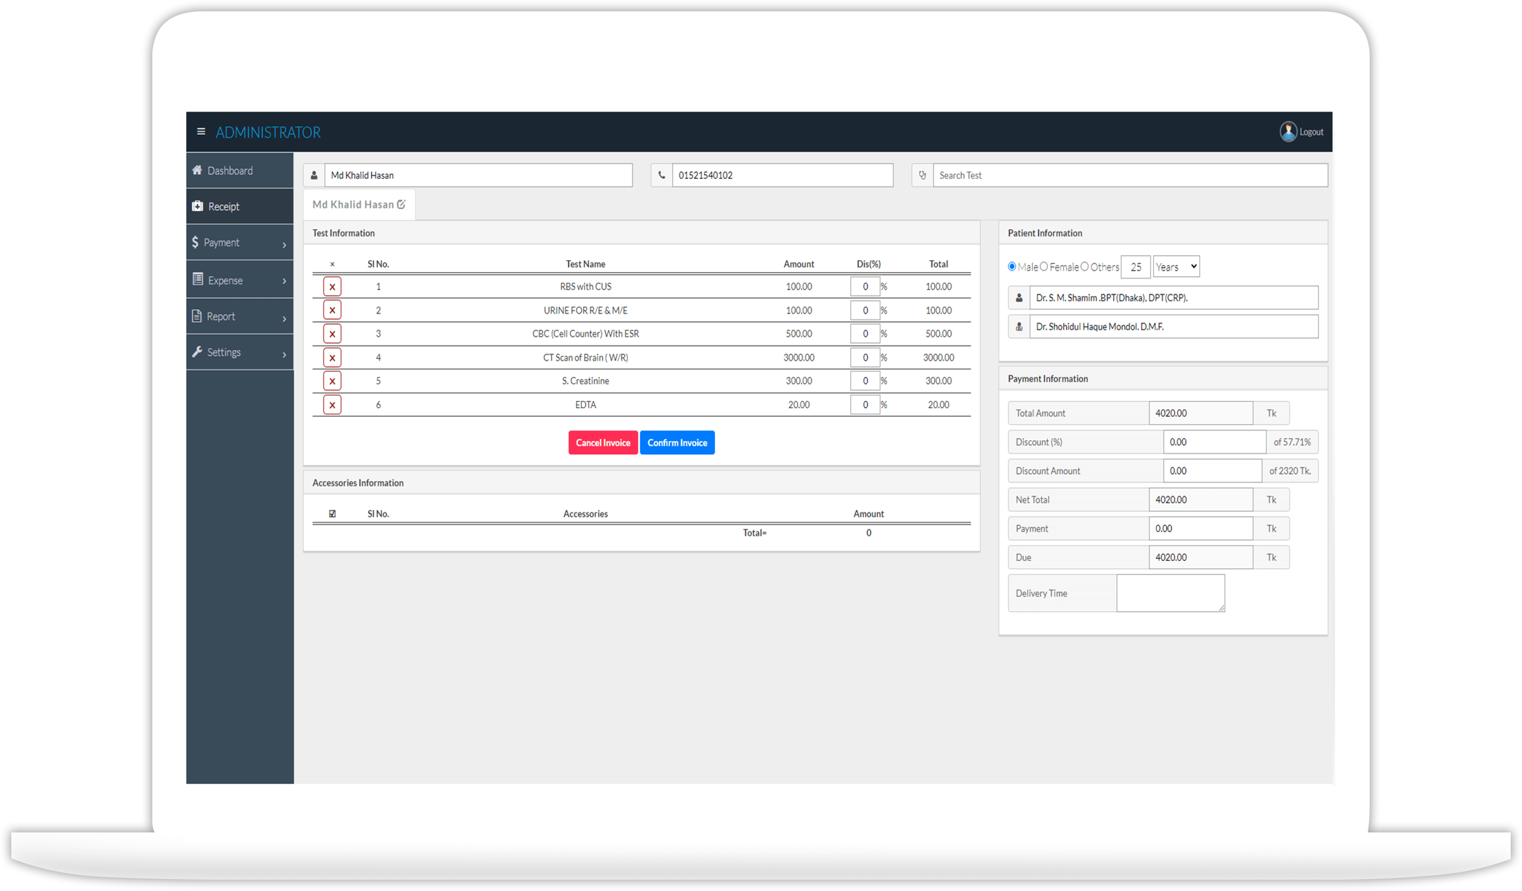1522x891 pixels.
Task: Open the Report menu item
Action: pos(222,315)
